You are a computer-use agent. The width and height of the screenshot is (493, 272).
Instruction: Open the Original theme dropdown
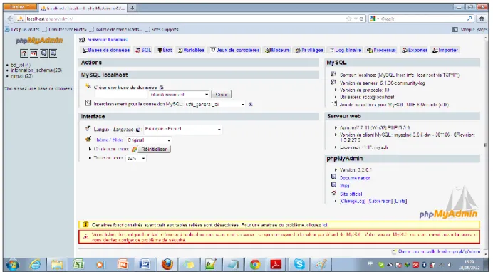click(x=149, y=140)
